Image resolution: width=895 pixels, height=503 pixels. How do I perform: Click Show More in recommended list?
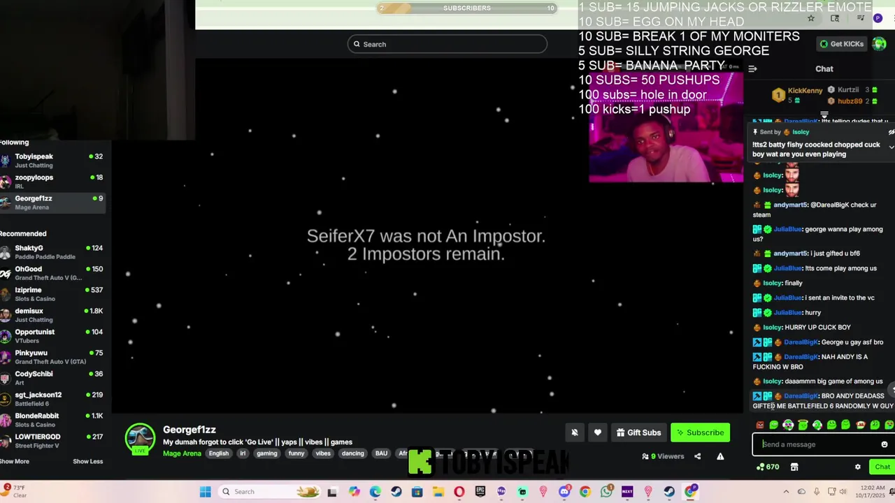click(14, 461)
